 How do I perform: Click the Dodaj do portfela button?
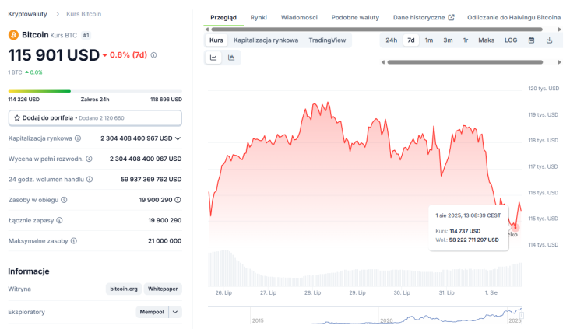click(95, 118)
